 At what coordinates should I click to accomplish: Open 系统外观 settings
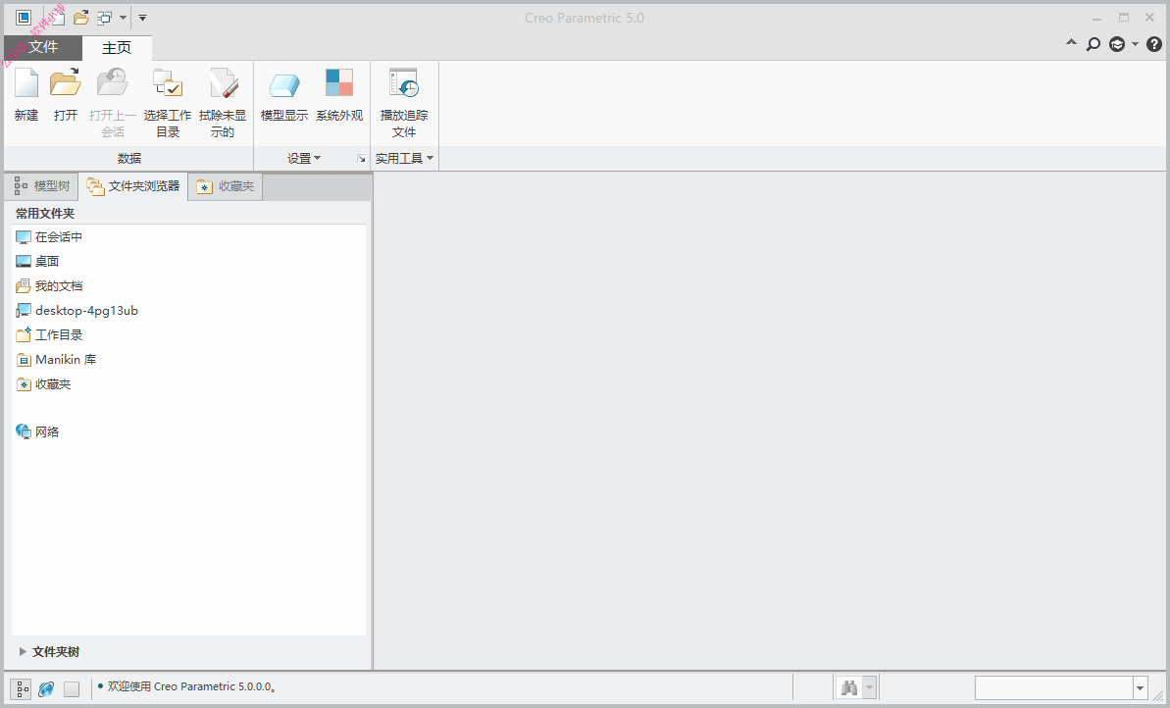click(x=339, y=95)
